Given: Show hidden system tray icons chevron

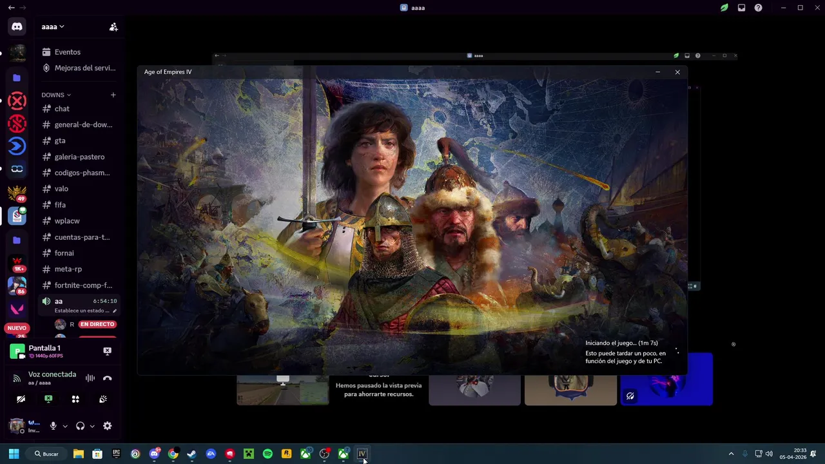Looking at the screenshot, I should coord(731,454).
